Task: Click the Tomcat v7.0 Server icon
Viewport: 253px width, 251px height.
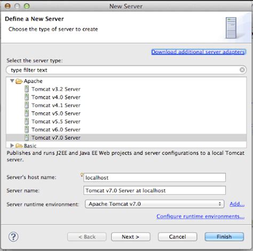Action: 27,137
